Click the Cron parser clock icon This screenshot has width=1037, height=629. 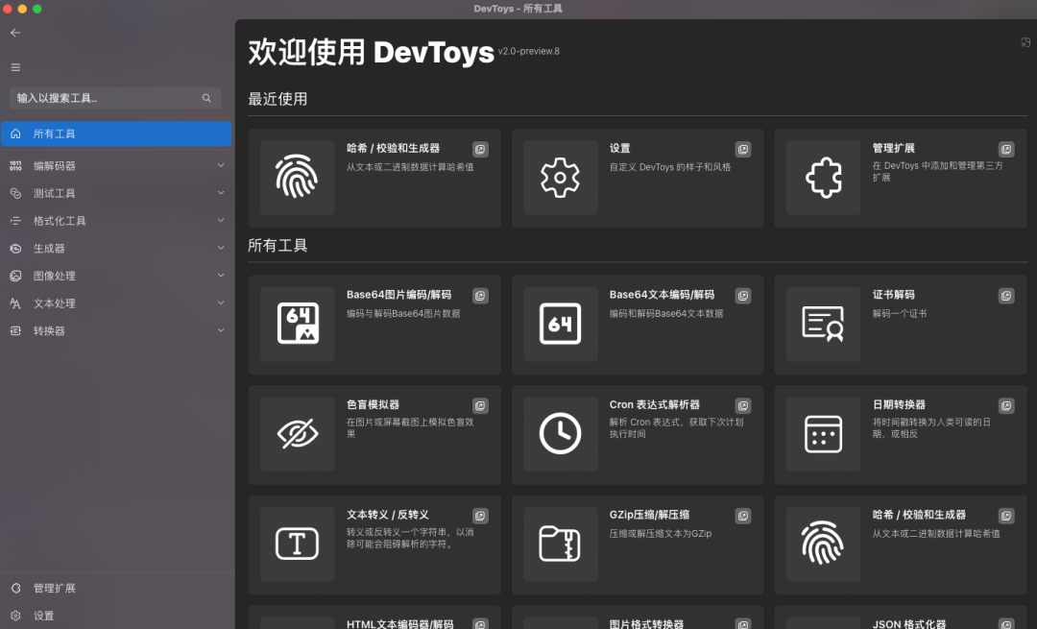(x=560, y=433)
